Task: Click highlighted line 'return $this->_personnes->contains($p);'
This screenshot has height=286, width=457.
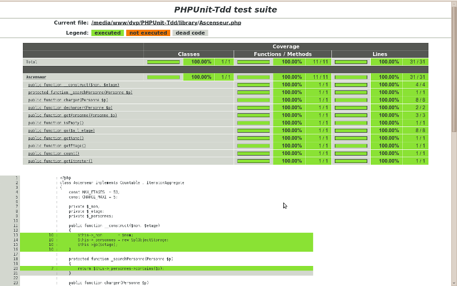Action: 166,268
